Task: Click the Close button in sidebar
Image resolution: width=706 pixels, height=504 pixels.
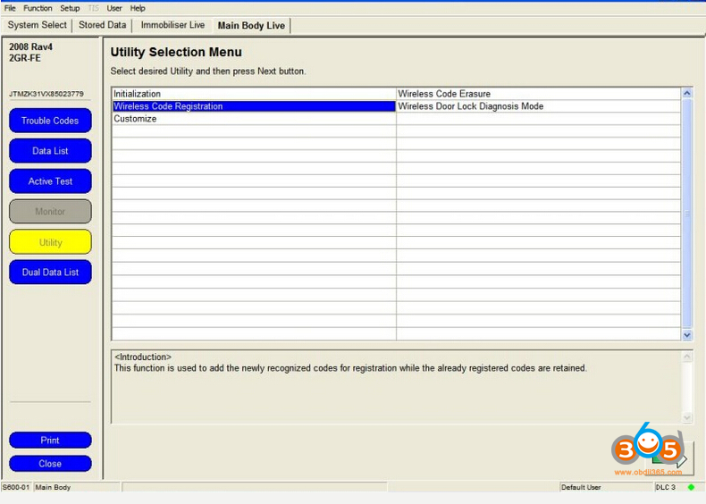Action: point(50,464)
